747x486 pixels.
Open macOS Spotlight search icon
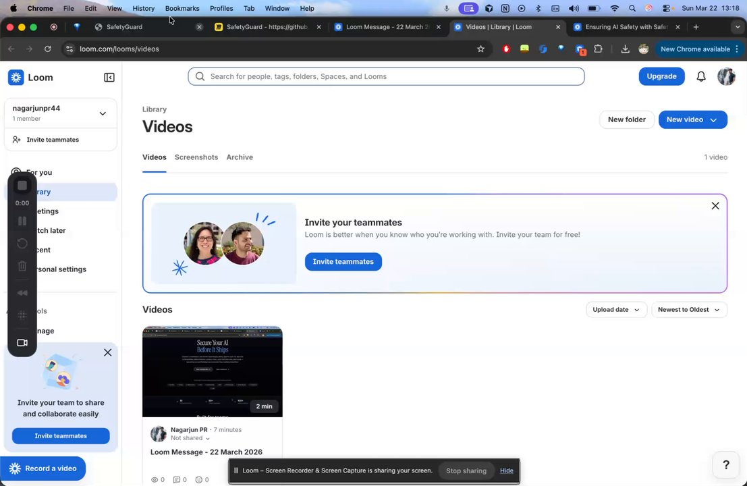click(x=632, y=9)
